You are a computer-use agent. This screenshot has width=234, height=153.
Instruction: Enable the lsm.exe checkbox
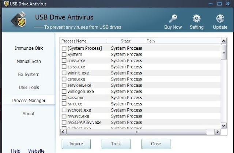[64, 104]
